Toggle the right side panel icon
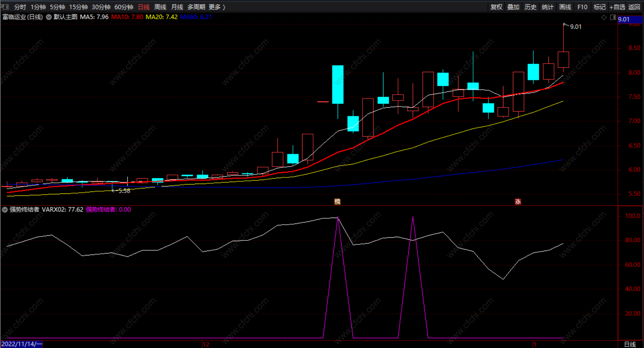The width and height of the screenshot is (644, 348). (613, 17)
